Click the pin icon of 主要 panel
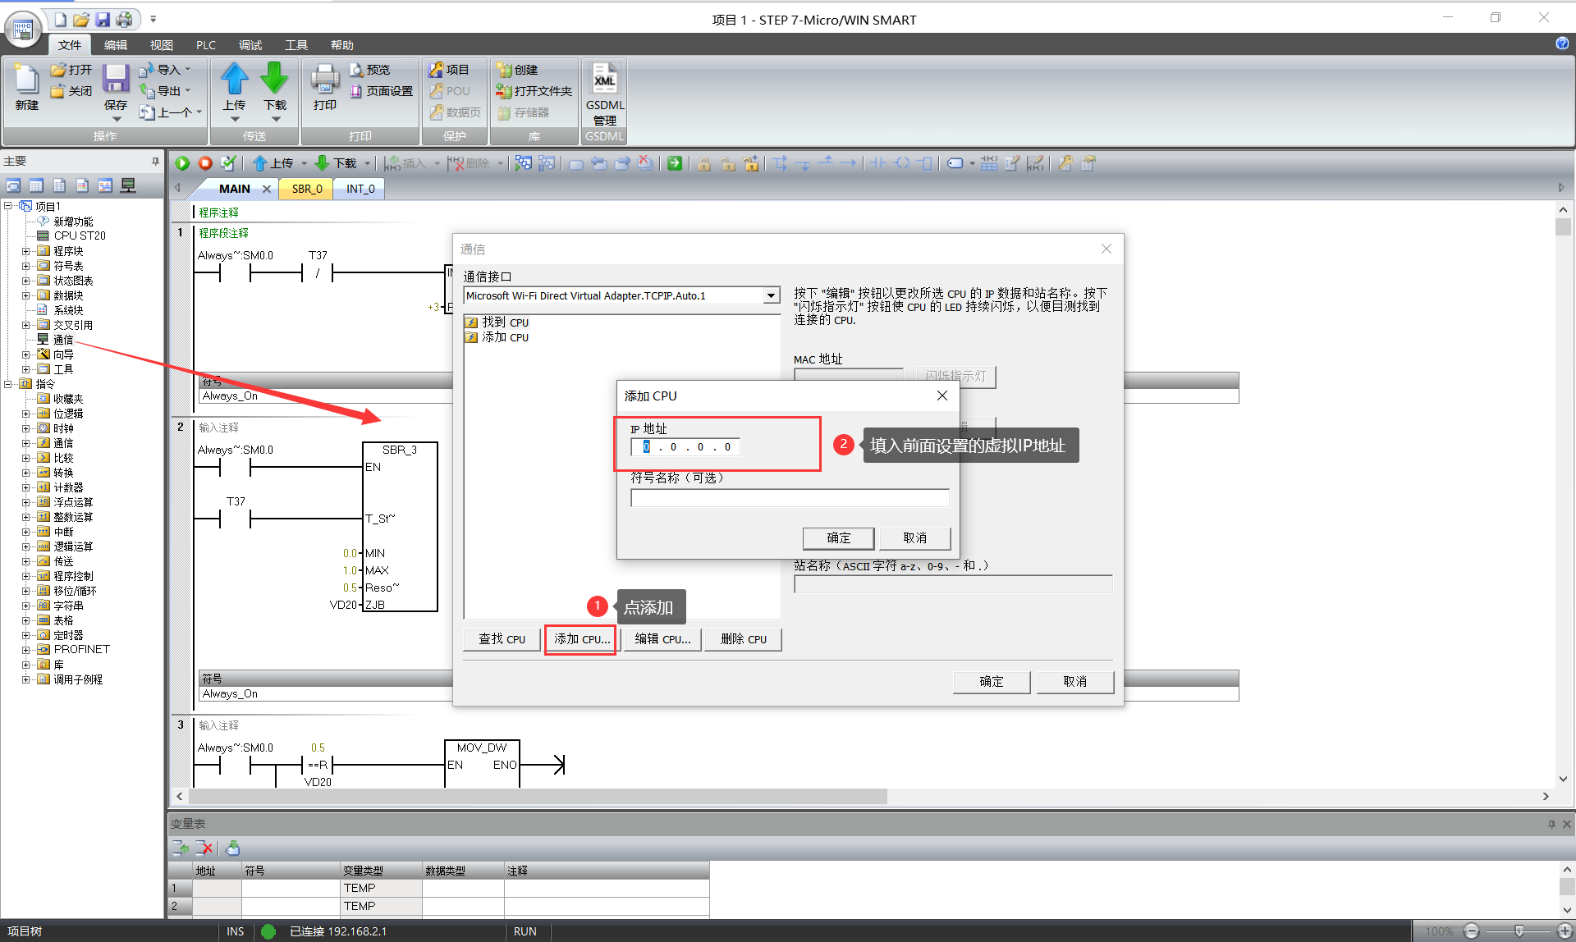 (x=155, y=161)
